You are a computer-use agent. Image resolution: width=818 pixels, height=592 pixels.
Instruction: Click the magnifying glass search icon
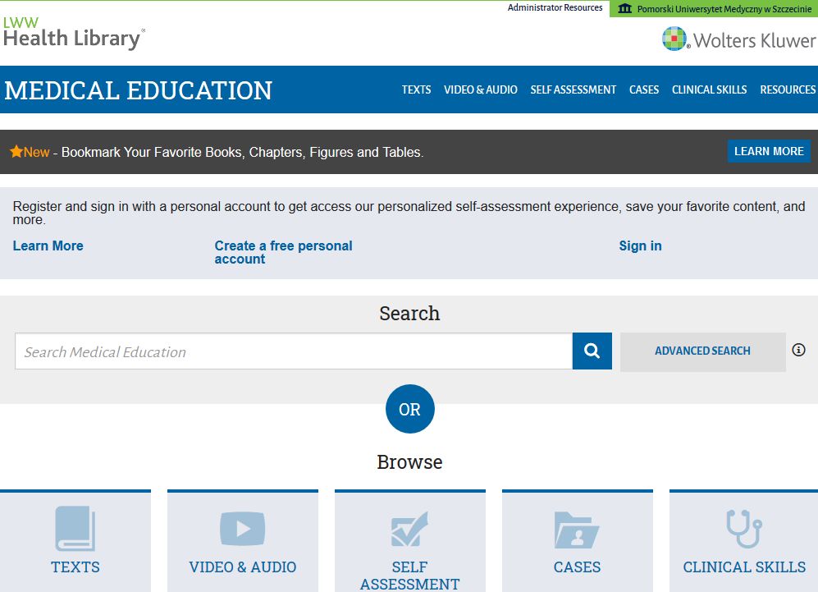(x=592, y=351)
